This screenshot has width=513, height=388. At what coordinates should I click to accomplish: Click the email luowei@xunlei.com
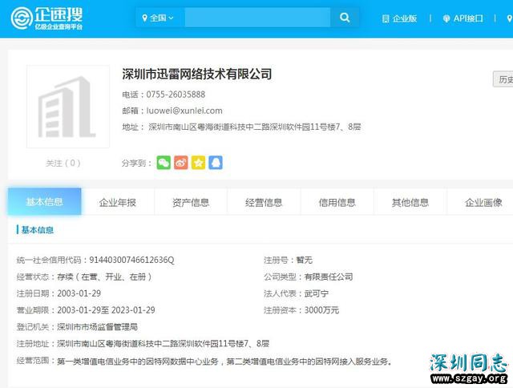184,111
